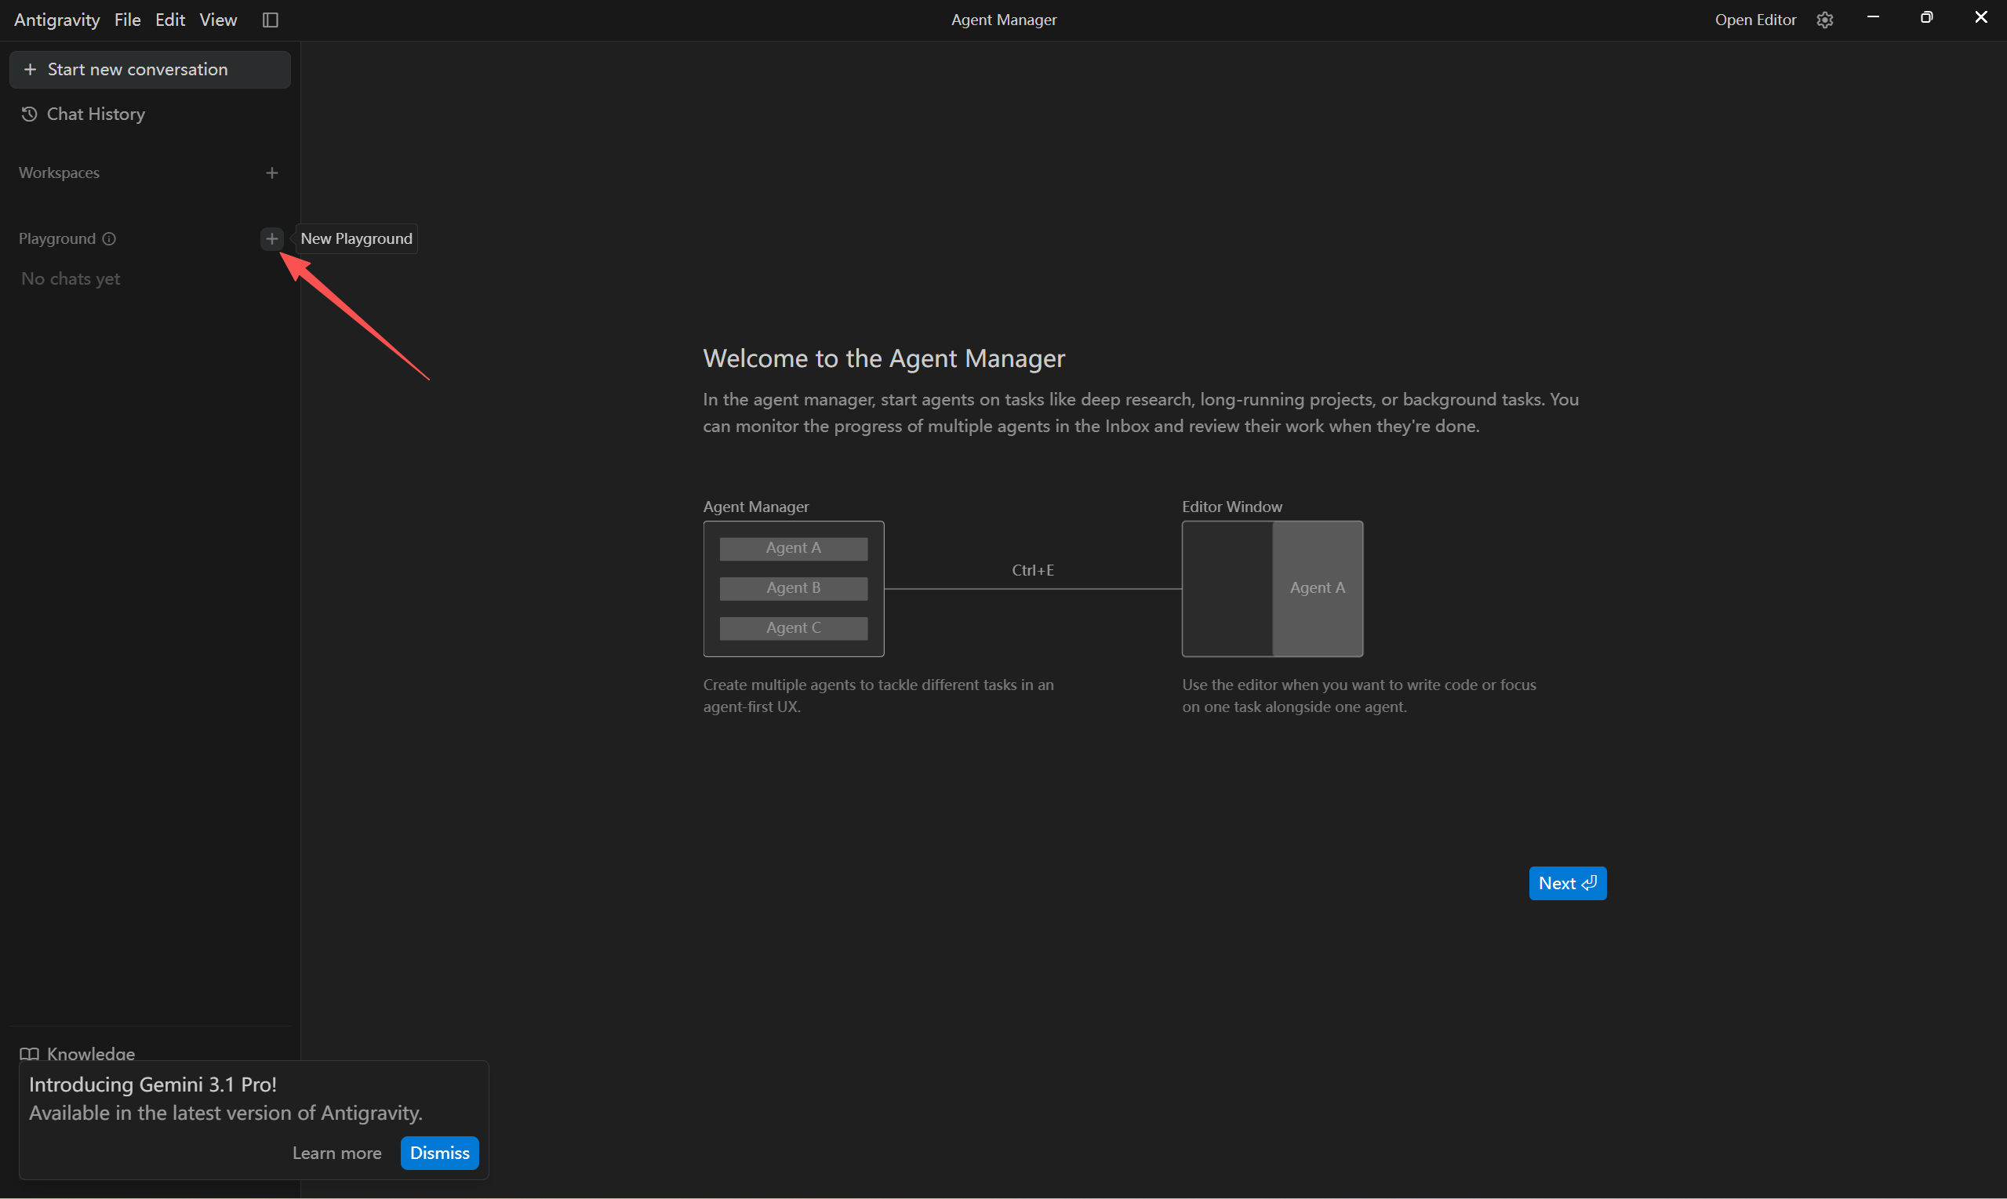Open the File menu
This screenshot has width=2007, height=1199.
pos(127,20)
